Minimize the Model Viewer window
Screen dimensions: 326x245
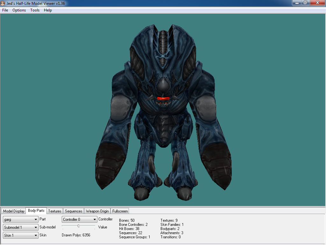[x=297, y=3]
